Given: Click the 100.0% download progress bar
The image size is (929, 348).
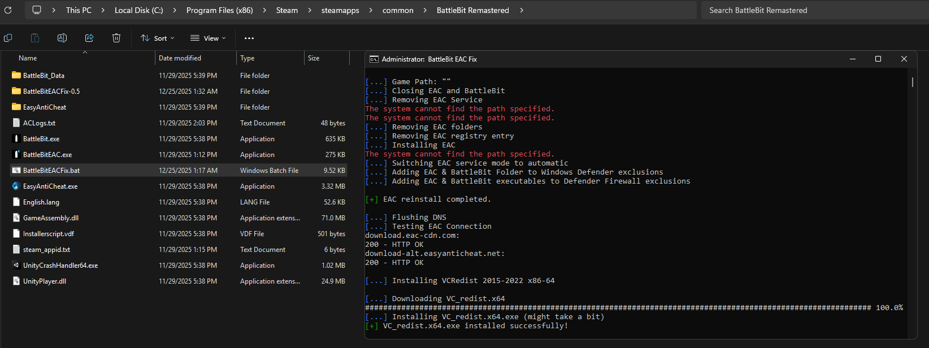Looking at the screenshot, I should pos(634,308).
